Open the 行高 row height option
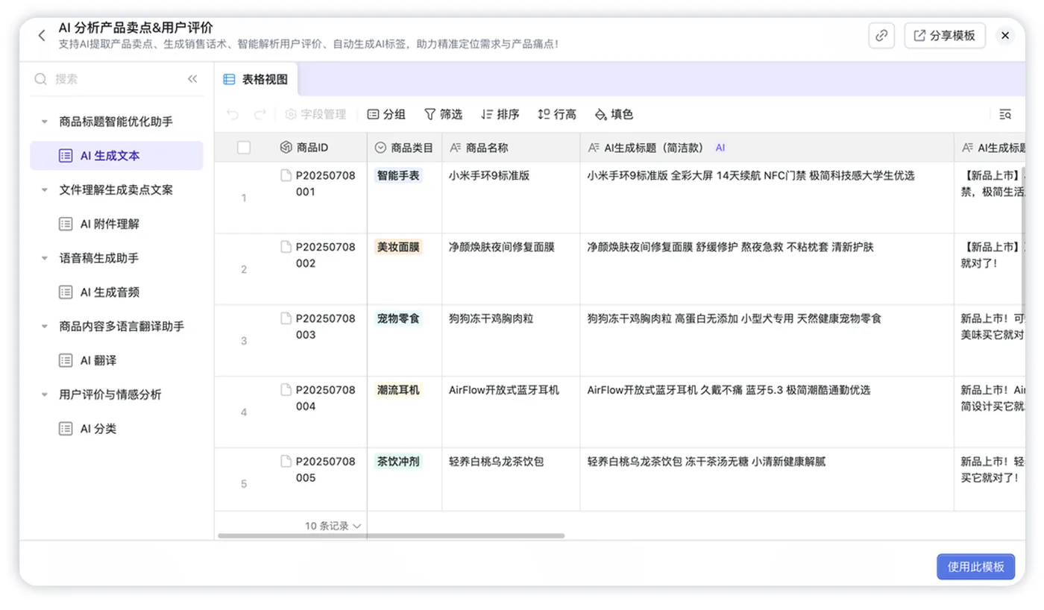Image resolution: width=1044 pixels, height=610 pixels. [x=556, y=114]
